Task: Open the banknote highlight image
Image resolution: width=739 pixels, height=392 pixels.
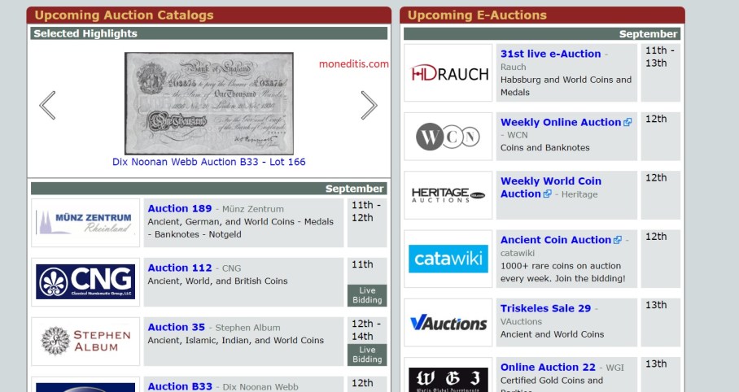Action: pos(209,103)
